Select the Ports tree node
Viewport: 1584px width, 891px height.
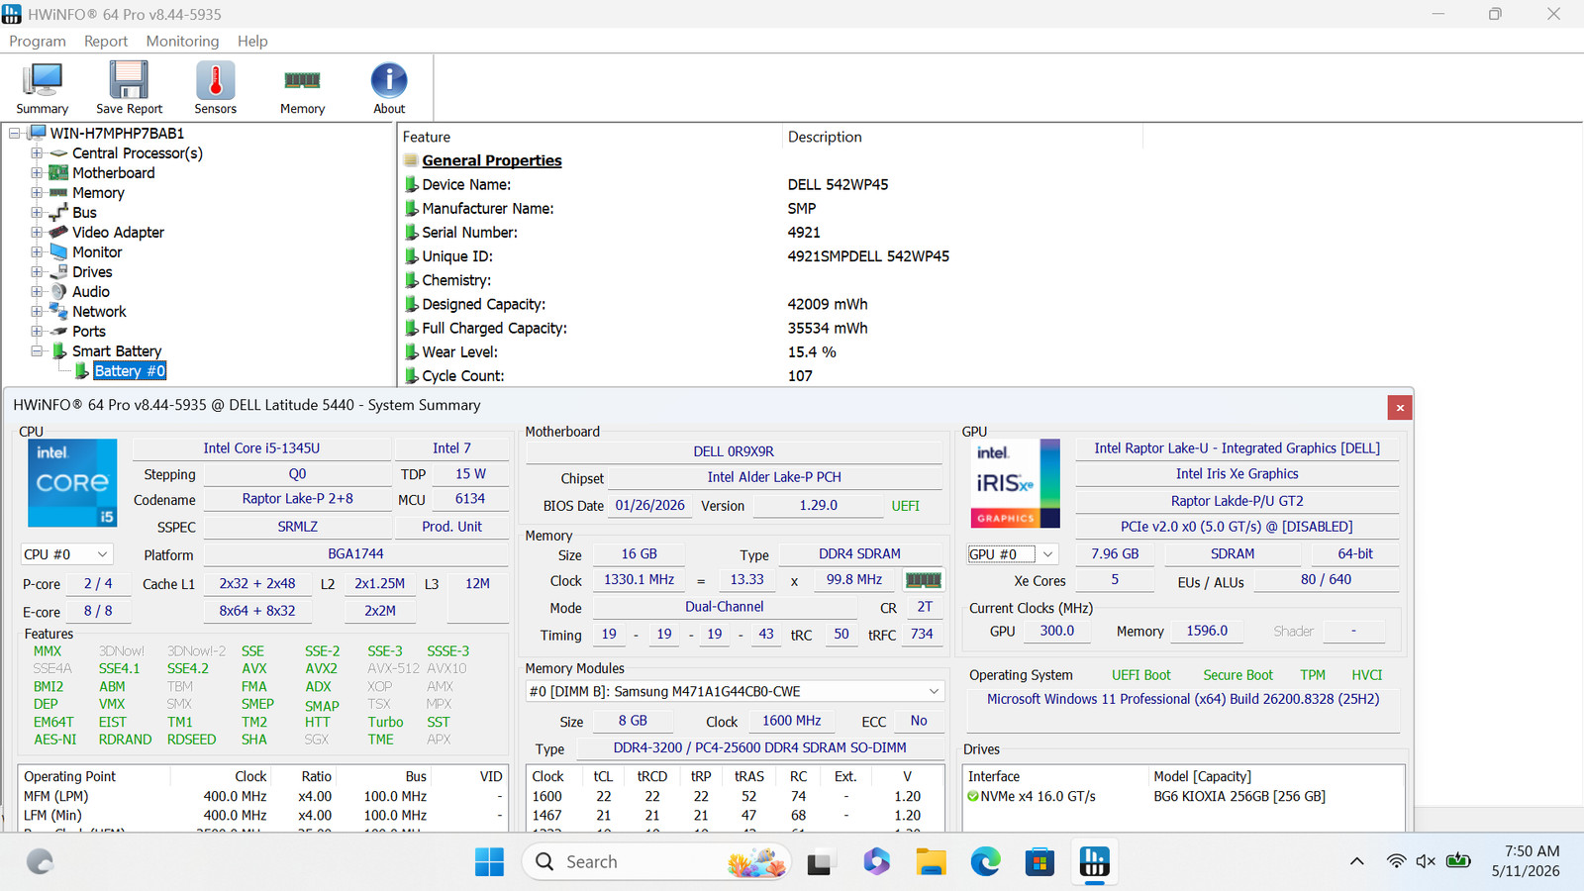[88, 332]
